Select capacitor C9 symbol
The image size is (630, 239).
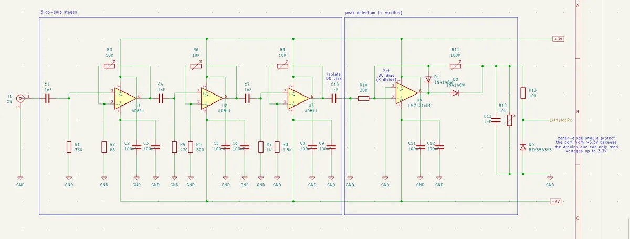331,147
